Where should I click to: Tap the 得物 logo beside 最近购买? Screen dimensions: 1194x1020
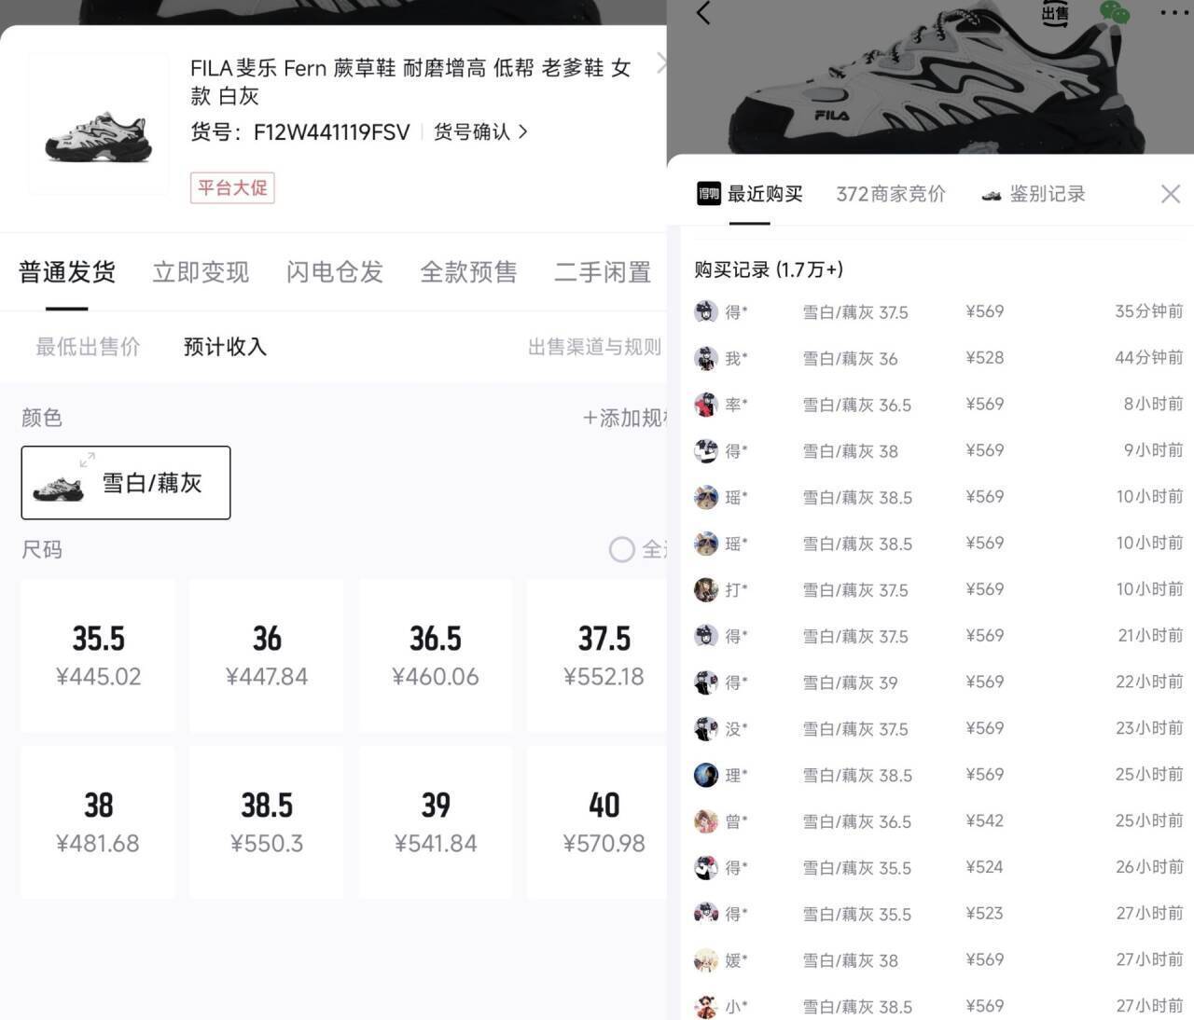[x=709, y=194]
